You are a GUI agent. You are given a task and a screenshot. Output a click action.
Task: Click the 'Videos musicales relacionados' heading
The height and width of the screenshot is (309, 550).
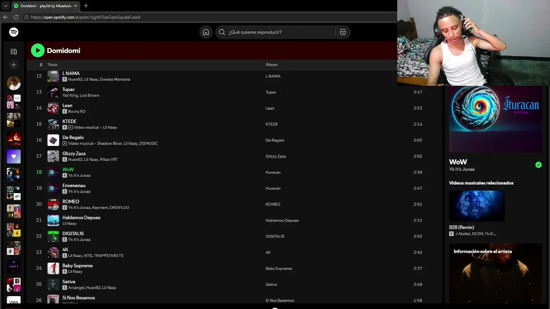point(481,183)
